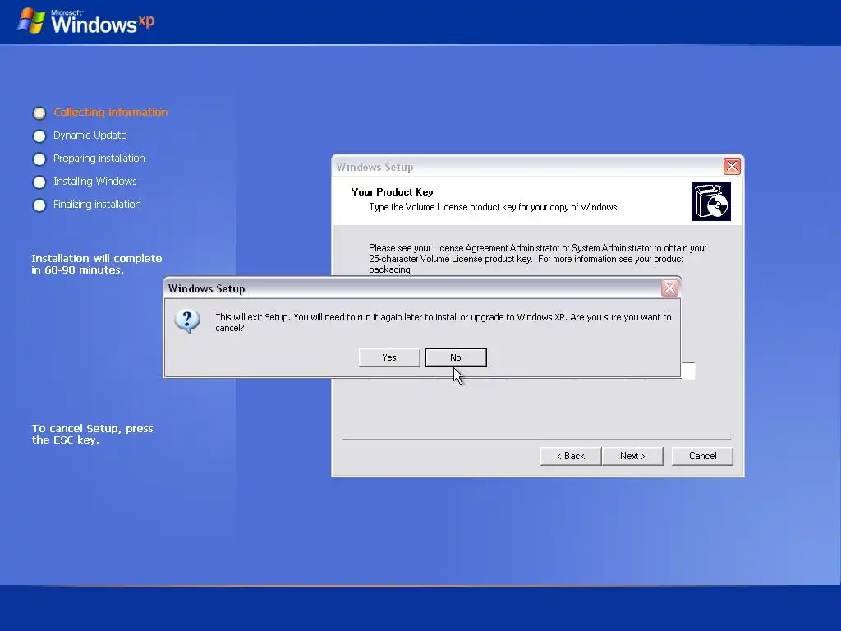Select the Finalizing installation step bullet
Screen dimensions: 841x631
click(39, 205)
